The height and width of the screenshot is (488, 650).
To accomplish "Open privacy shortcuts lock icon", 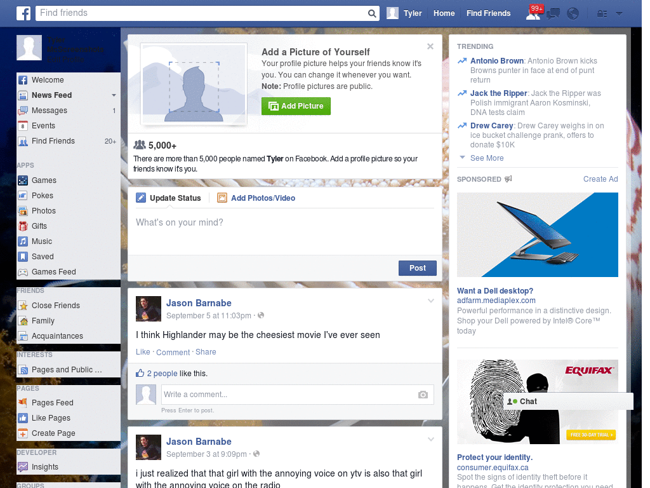I will click(602, 14).
